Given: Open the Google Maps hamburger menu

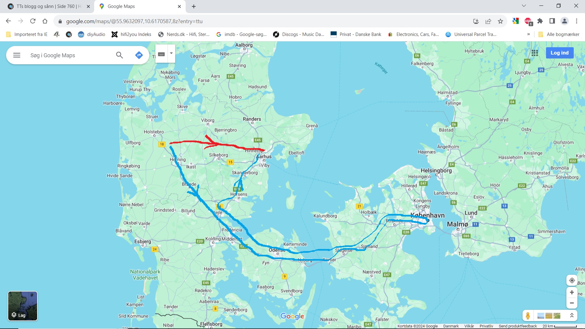Looking at the screenshot, I should pyautogui.click(x=17, y=55).
